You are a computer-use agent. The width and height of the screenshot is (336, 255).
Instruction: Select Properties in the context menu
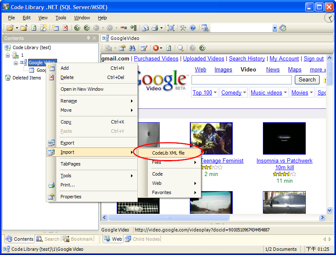click(x=92, y=197)
